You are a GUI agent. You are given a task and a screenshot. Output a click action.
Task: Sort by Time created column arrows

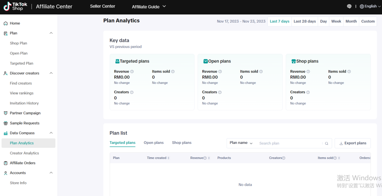tap(168, 158)
